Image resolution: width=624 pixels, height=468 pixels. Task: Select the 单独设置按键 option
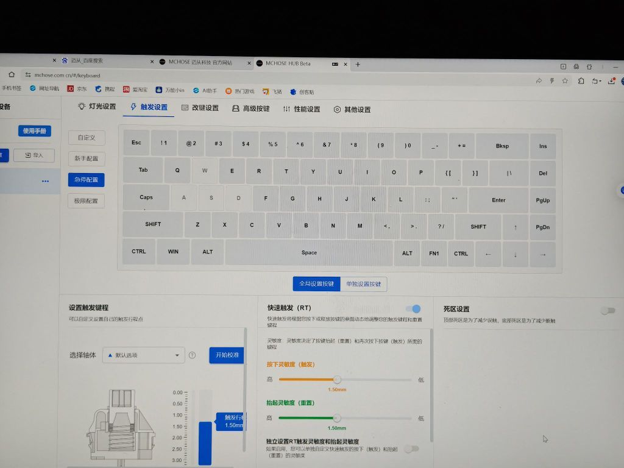click(x=363, y=284)
